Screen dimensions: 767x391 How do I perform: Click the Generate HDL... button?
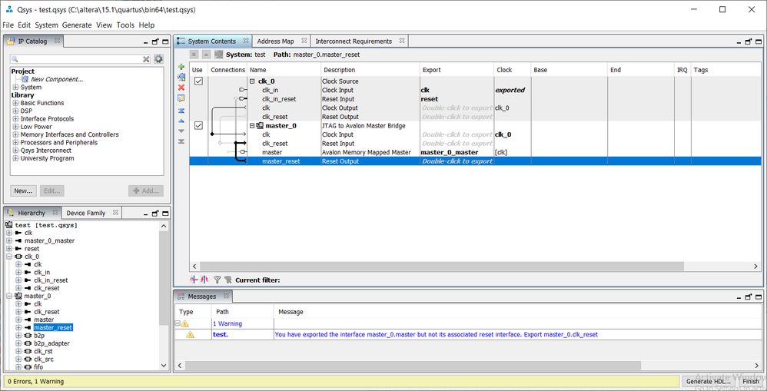[x=709, y=381]
